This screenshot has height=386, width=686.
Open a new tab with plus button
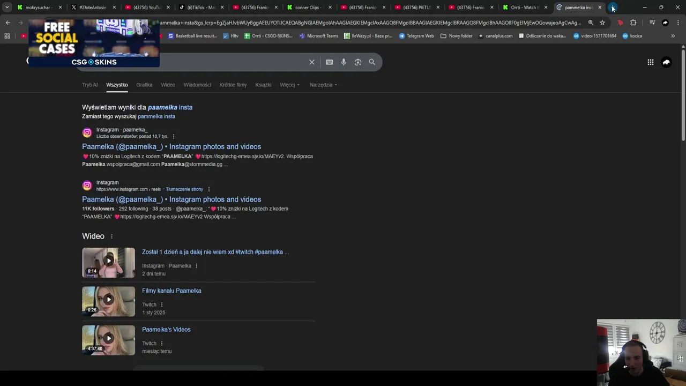click(613, 8)
